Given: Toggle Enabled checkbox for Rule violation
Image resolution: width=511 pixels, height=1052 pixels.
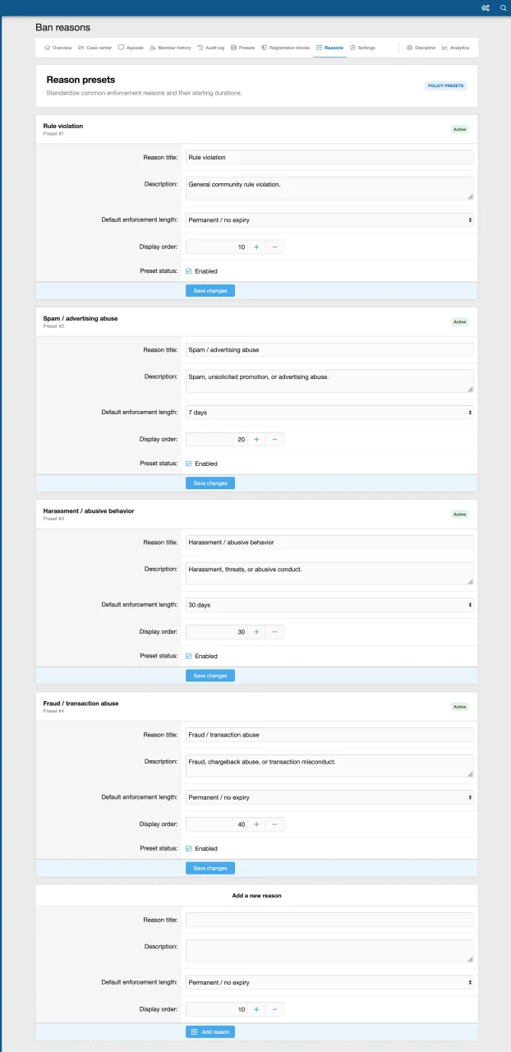Looking at the screenshot, I should [189, 270].
